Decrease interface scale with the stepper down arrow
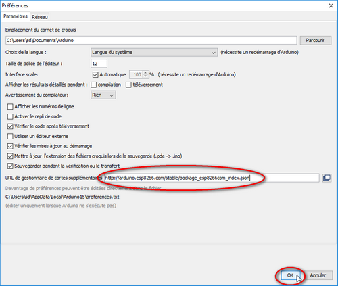 pyautogui.click(x=145, y=76)
